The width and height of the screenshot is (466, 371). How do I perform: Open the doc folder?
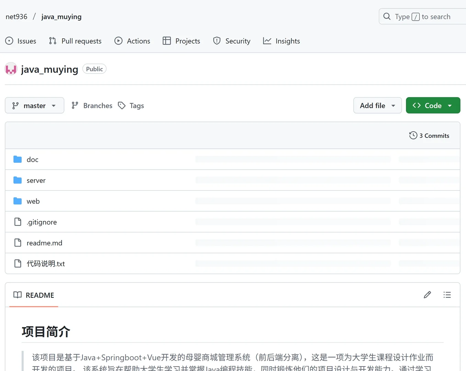[x=32, y=159]
